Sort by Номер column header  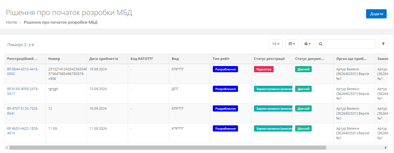[x=54, y=59]
